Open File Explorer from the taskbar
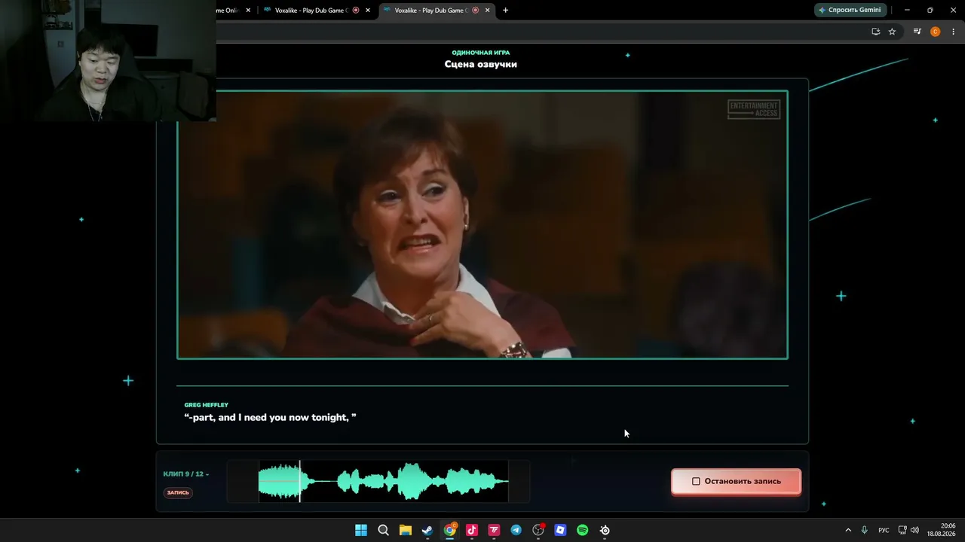 [406, 530]
